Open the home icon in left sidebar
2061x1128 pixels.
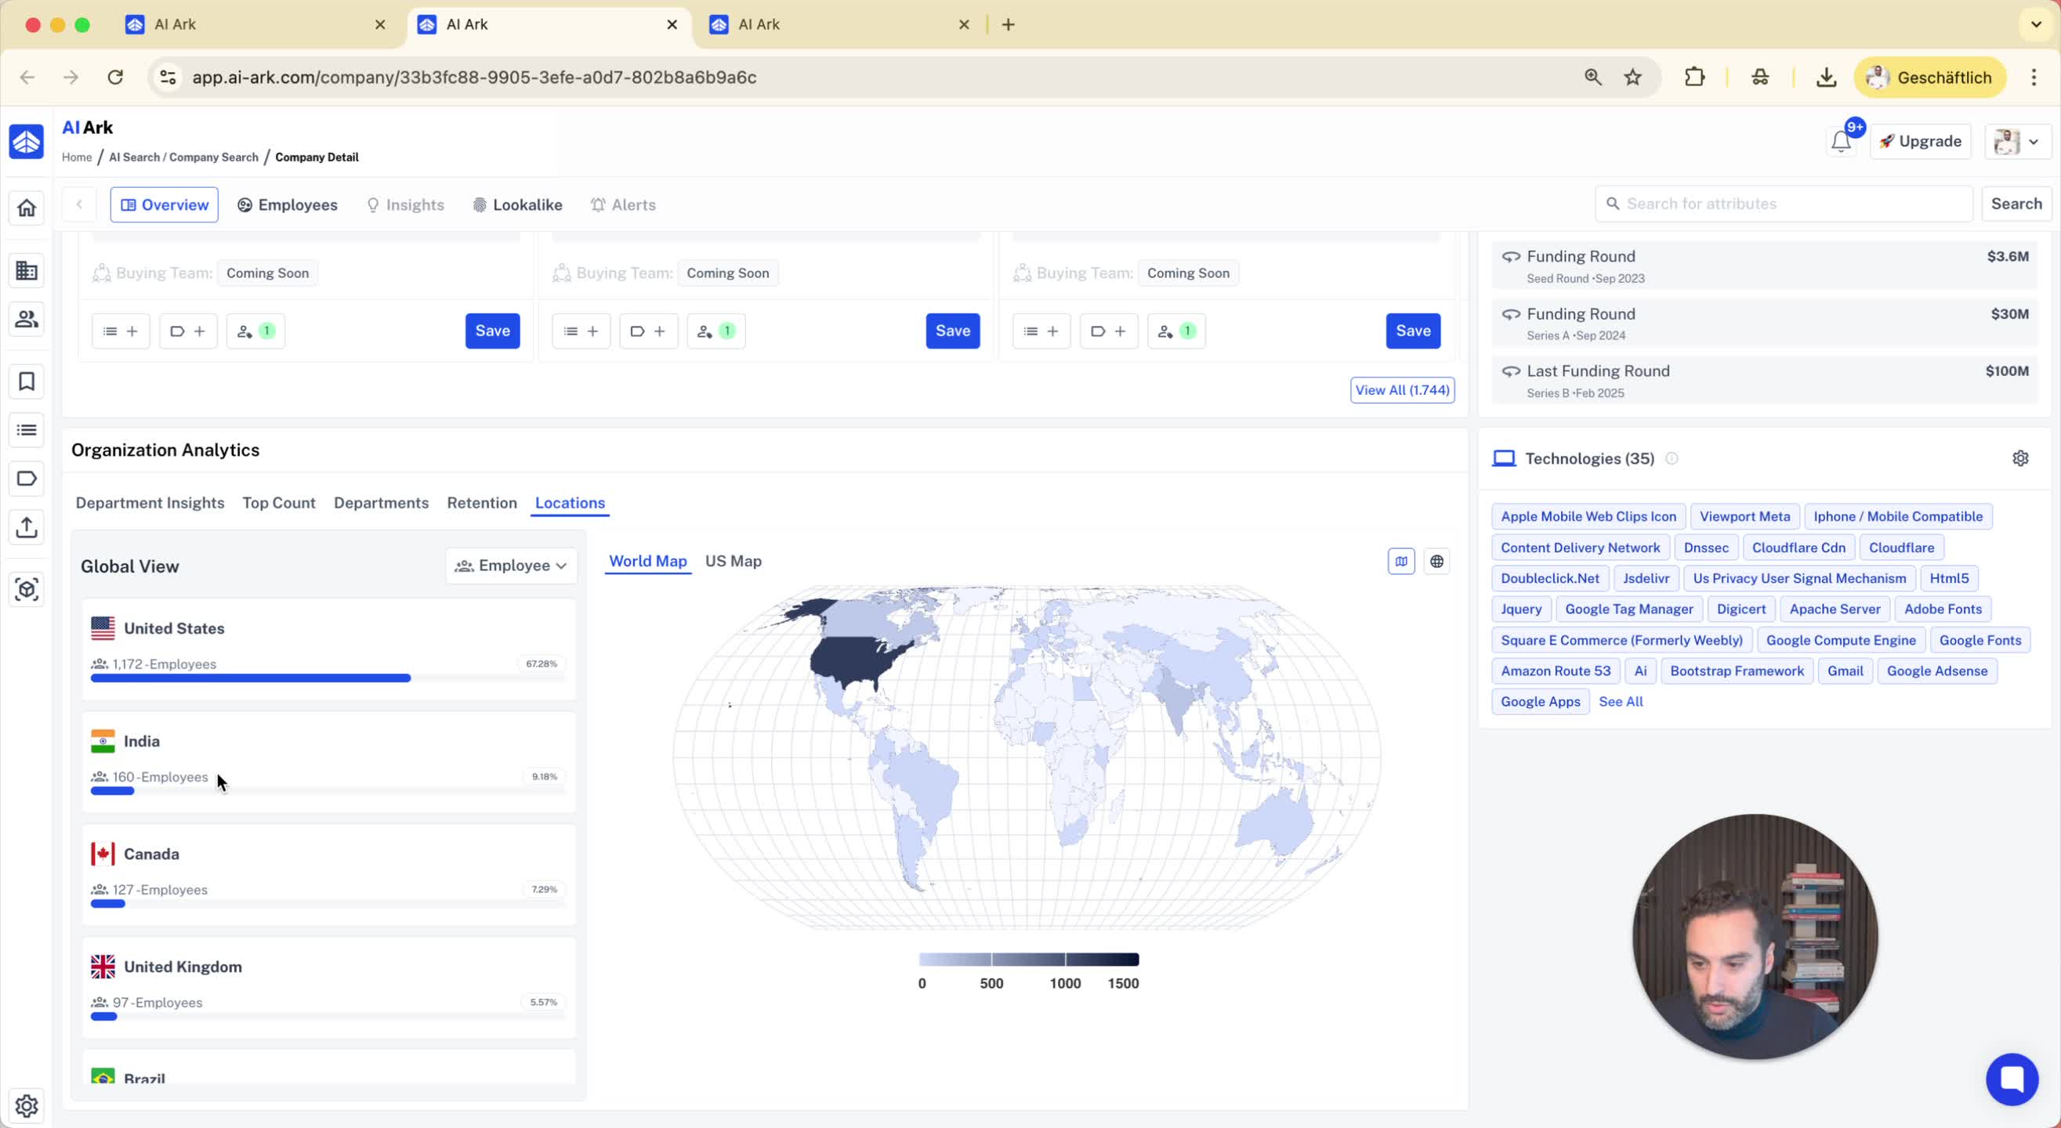coord(27,208)
